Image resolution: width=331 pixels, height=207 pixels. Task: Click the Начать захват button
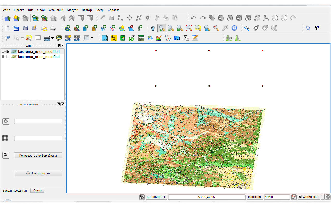point(38,173)
